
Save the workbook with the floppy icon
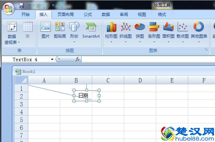[21, 5]
